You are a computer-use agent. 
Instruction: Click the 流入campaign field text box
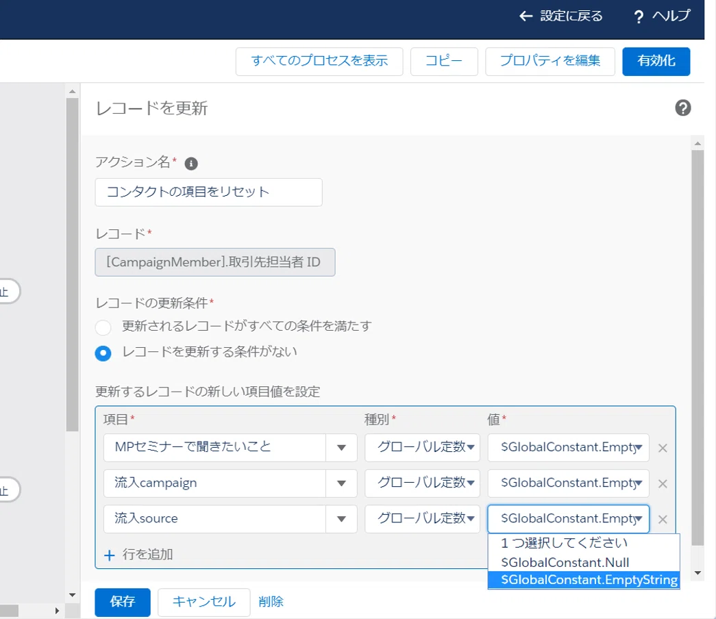214,483
